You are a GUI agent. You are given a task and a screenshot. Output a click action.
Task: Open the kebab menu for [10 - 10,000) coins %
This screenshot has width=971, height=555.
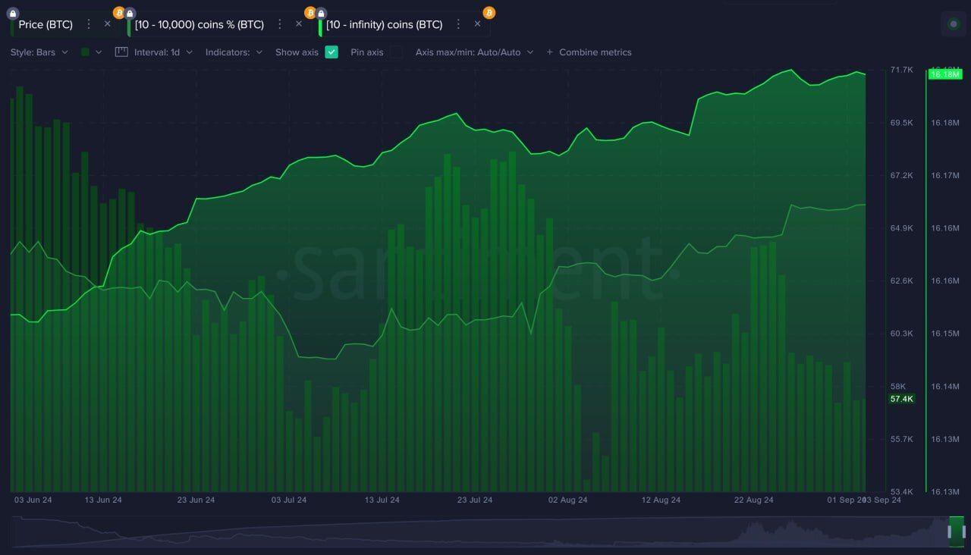pyautogui.click(x=280, y=24)
